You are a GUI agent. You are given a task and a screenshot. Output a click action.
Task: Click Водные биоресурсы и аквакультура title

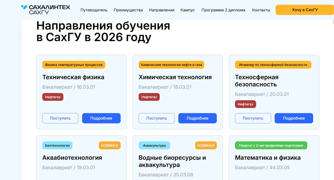tap(172, 161)
